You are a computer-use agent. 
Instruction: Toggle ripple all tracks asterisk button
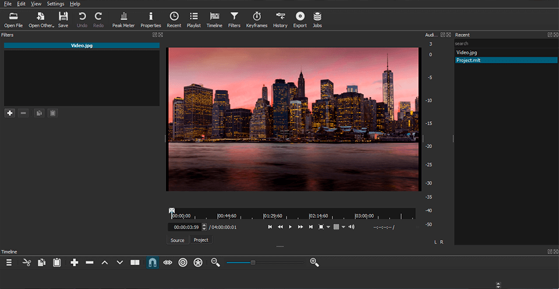point(198,263)
